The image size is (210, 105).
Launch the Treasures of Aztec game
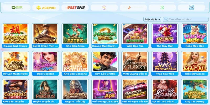coord(75,34)
